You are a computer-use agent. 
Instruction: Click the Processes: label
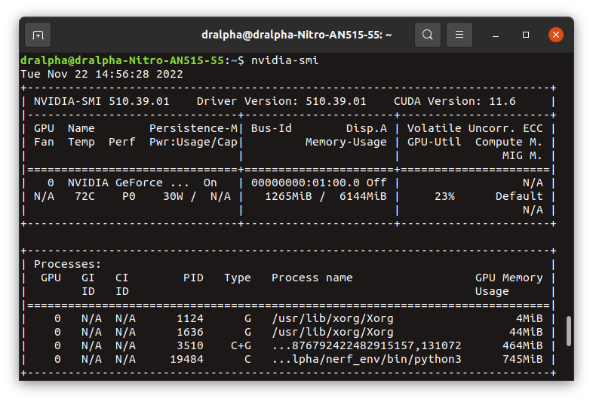tap(68, 264)
